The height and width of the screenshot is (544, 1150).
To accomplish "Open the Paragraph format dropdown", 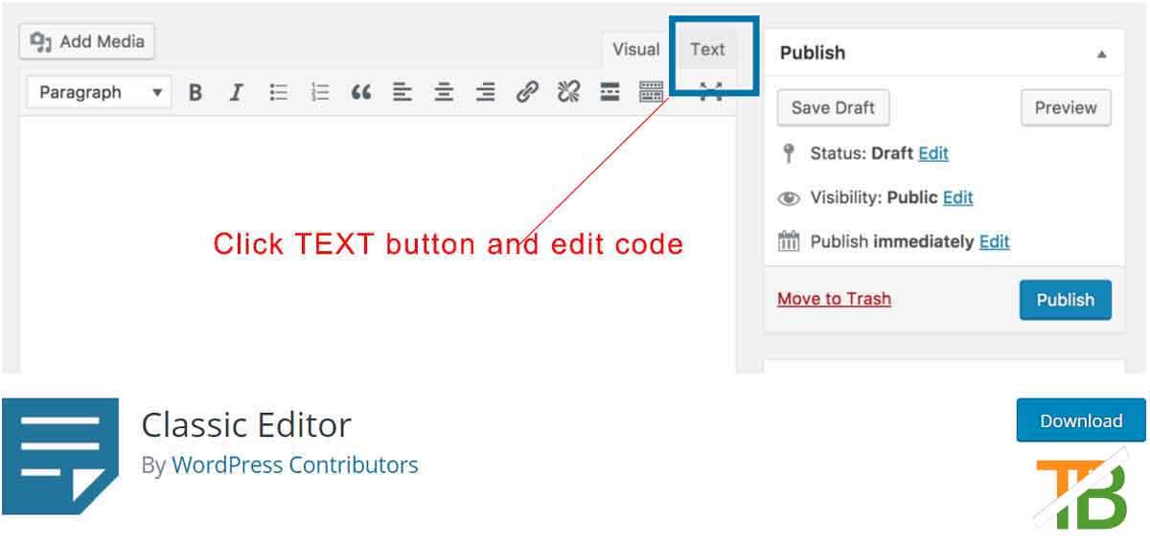I will click(x=101, y=93).
